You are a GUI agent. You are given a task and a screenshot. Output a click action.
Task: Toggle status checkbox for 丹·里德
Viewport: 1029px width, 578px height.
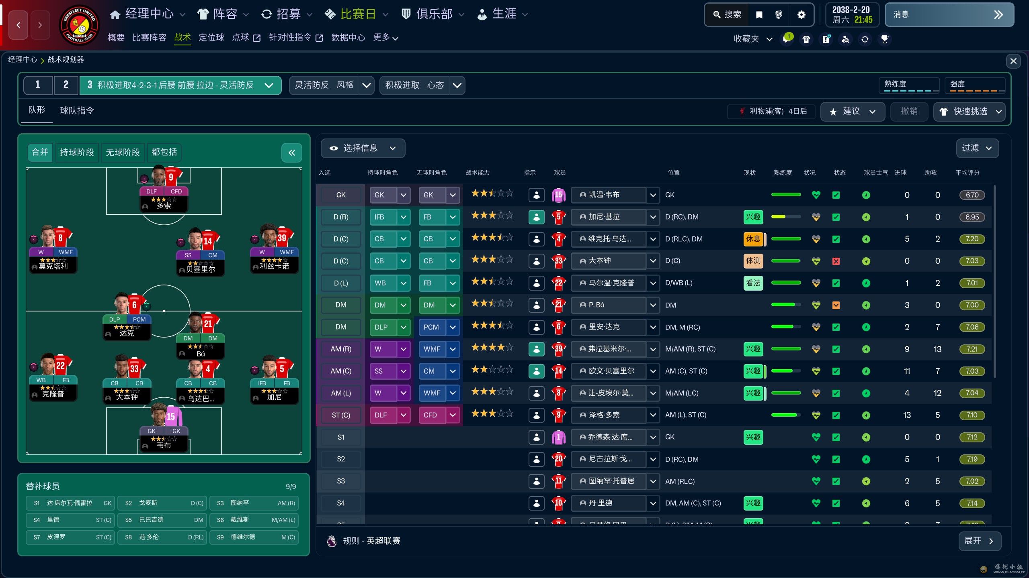click(836, 503)
